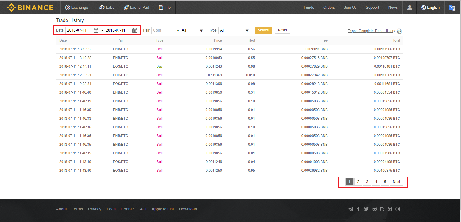
Task: Open the Privacy footer link
Action: [95, 209]
